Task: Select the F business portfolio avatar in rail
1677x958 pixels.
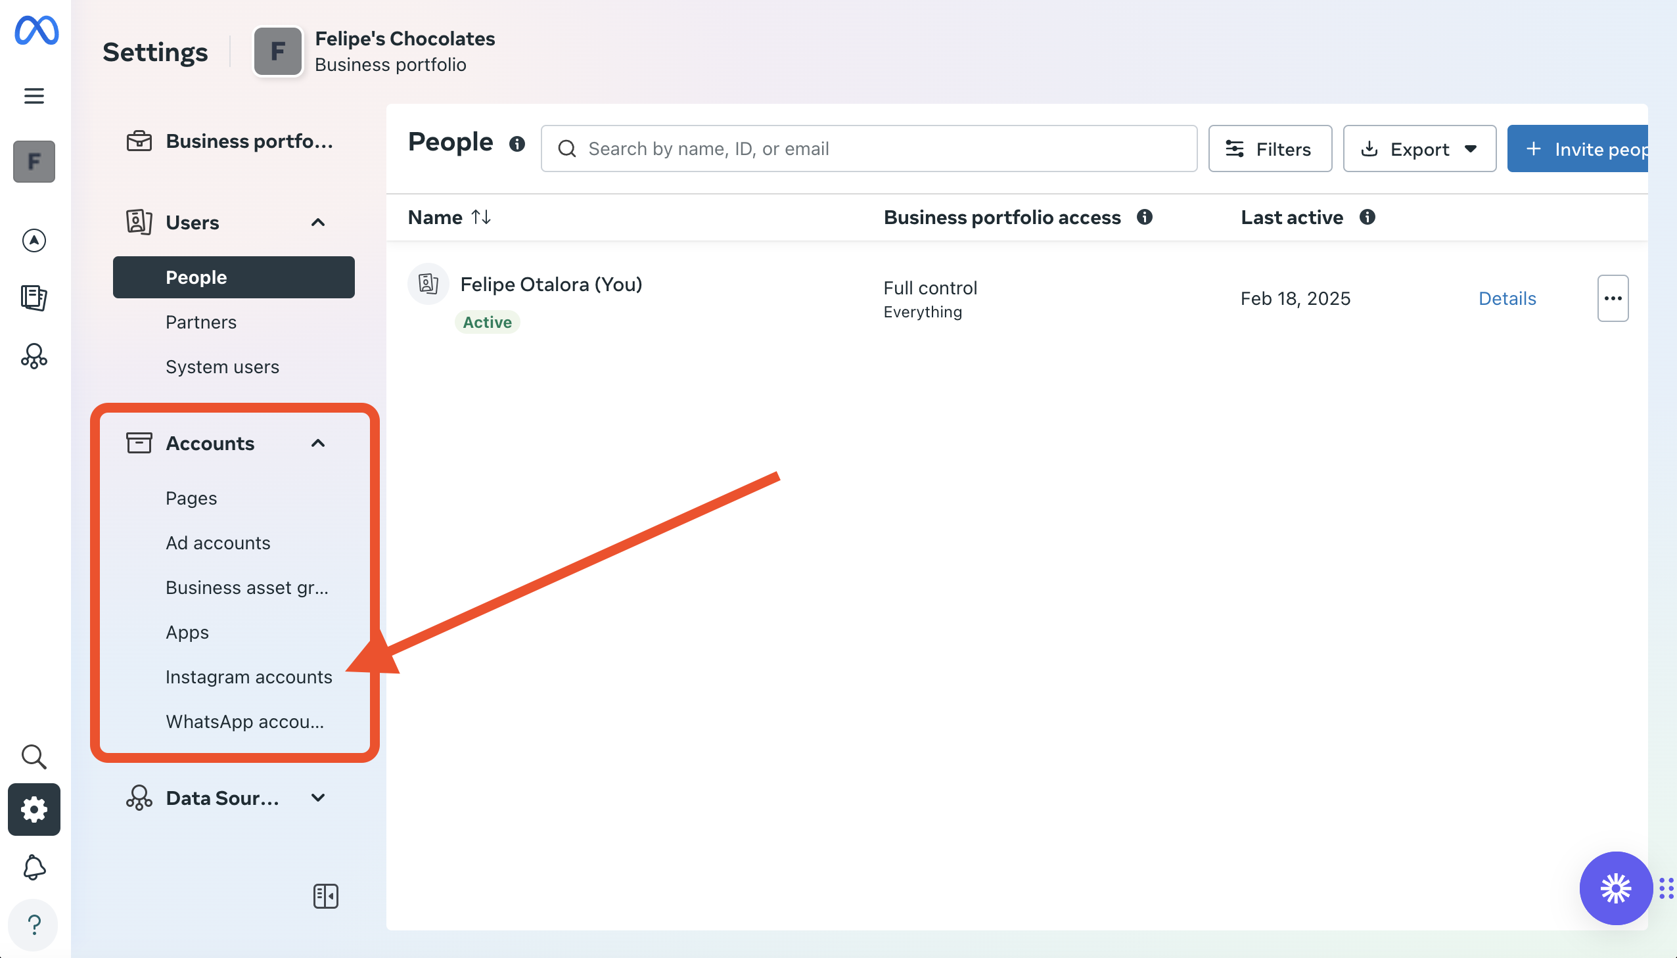Action: coord(34,161)
